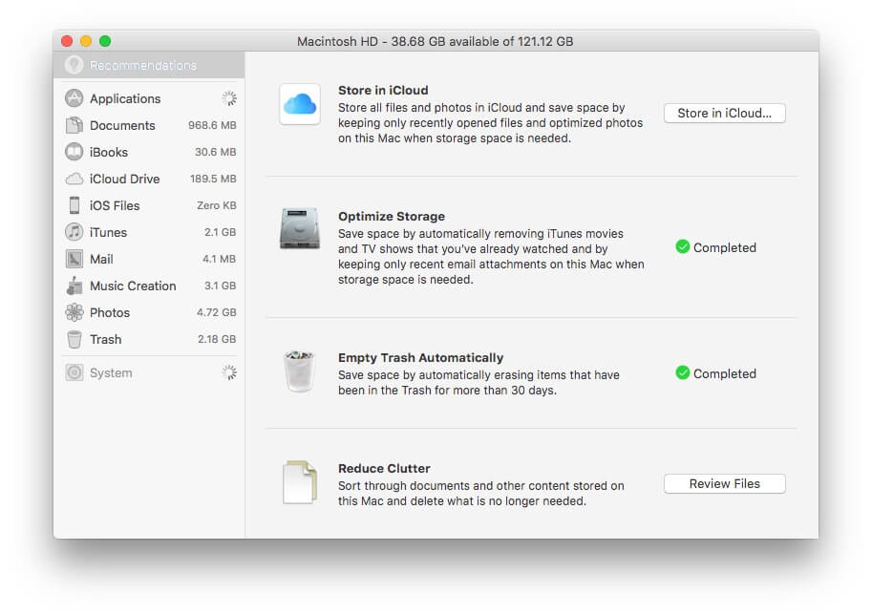Image resolution: width=872 pixels, height=615 pixels.
Task: Click the 4.1 MB Mail size
Action: coord(219,259)
